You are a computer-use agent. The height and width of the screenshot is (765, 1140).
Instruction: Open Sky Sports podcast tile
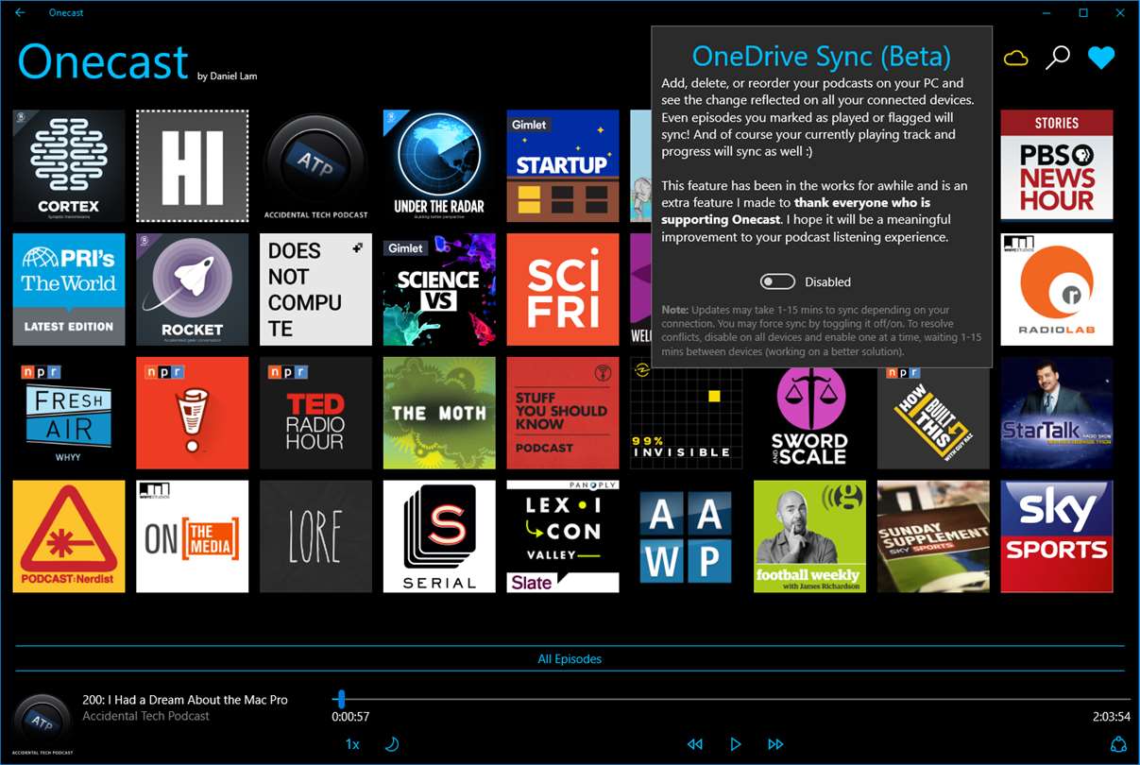pyautogui.click(x=1057, y=536)
